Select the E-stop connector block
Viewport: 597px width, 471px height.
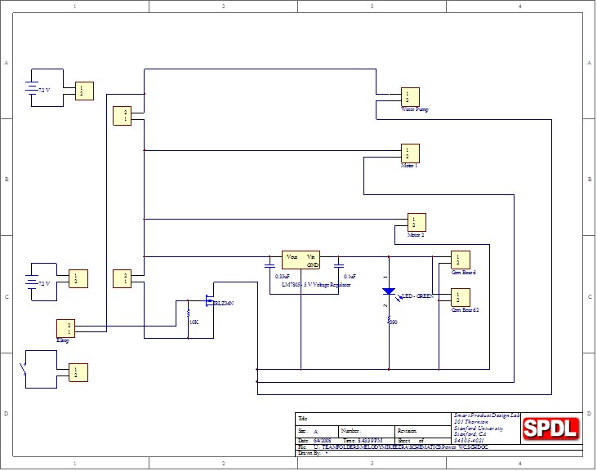click(x=66, y=327)
